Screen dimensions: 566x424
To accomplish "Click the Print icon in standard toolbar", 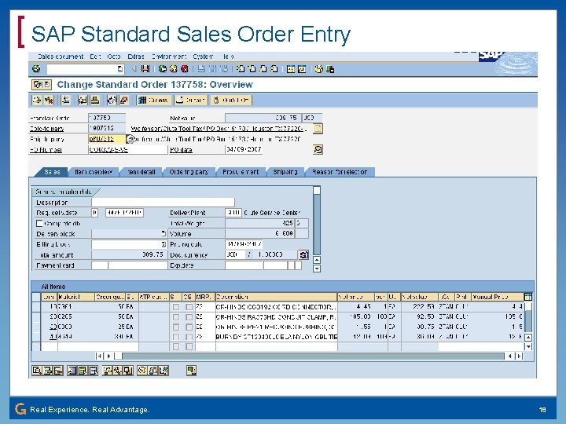I will click(201, 68).
